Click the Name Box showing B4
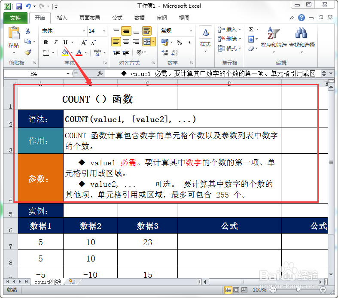This screenshot has height=298, width=338. click(x=34, y=74)
